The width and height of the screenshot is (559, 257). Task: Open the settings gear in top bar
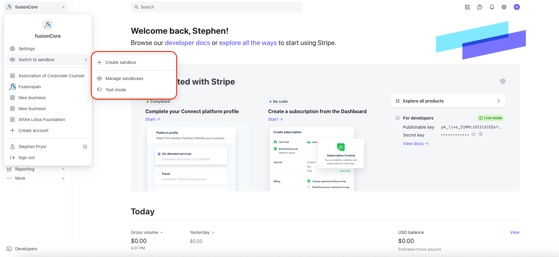coord(504,7)
